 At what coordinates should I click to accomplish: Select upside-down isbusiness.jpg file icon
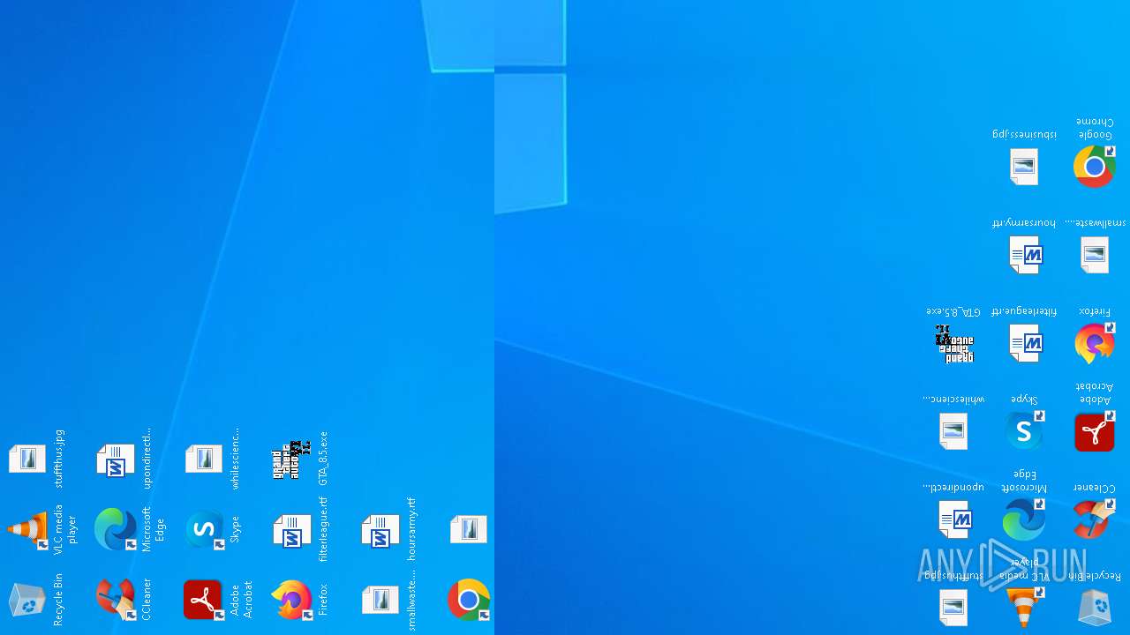[x=1024, y=167]
